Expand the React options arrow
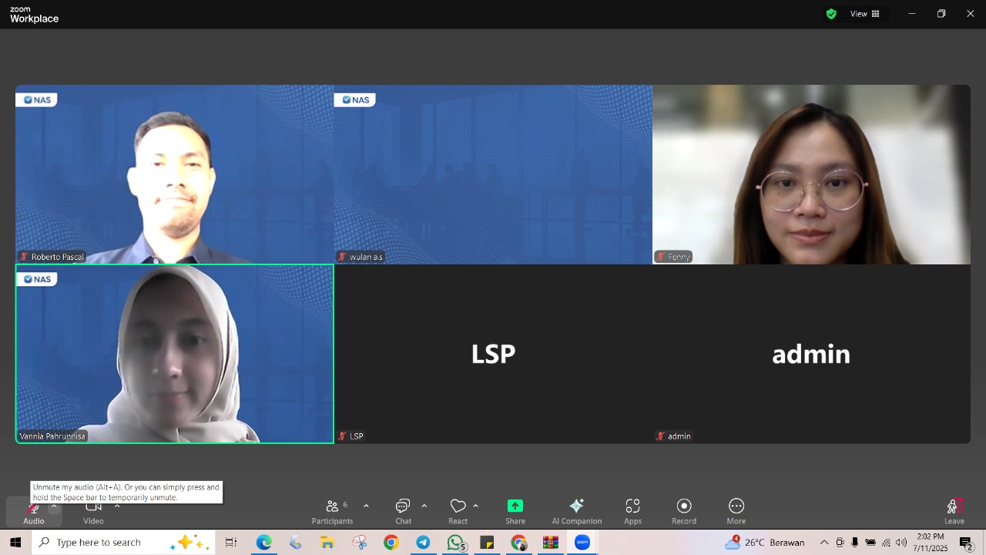Viewport: 986px width, 555px height. tap(475, 506)
